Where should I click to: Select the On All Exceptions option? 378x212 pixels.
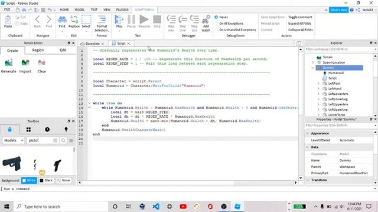216,24
